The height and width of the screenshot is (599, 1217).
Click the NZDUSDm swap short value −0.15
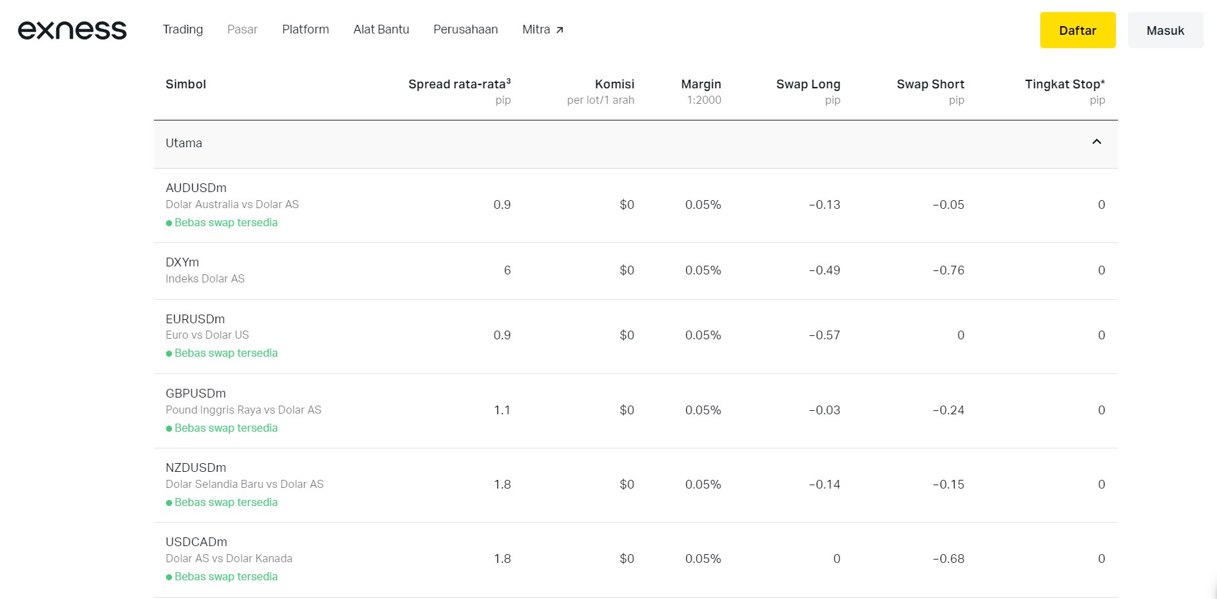point(949,485)
